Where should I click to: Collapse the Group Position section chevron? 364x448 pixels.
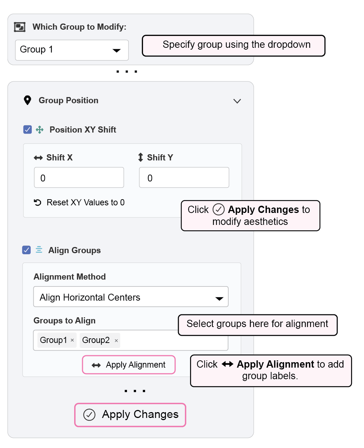237,101
